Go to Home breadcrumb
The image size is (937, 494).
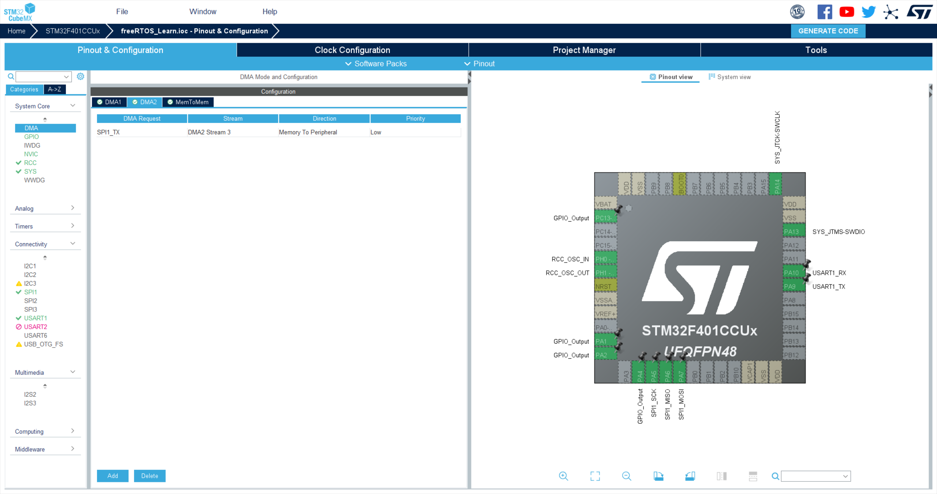click(16, 31)
